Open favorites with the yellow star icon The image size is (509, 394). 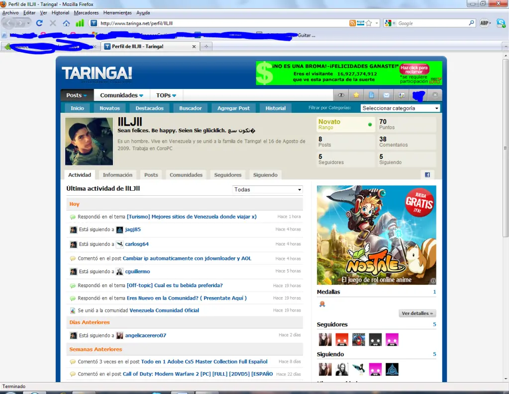(356, 95)
